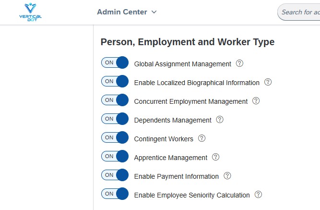Disable the Dependents Management toggle
This screenshot has width=320, height=210.
pos(115,119)
